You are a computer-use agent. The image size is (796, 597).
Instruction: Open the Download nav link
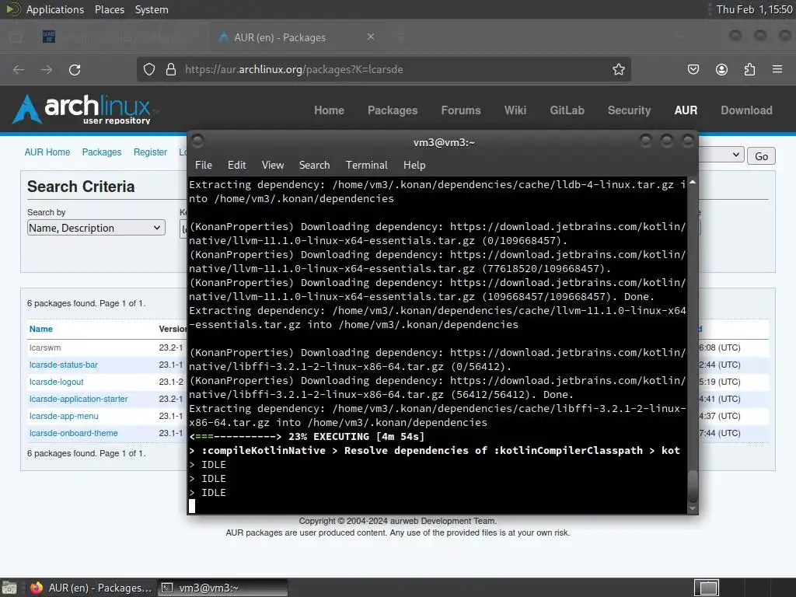[x=746, y=110]
